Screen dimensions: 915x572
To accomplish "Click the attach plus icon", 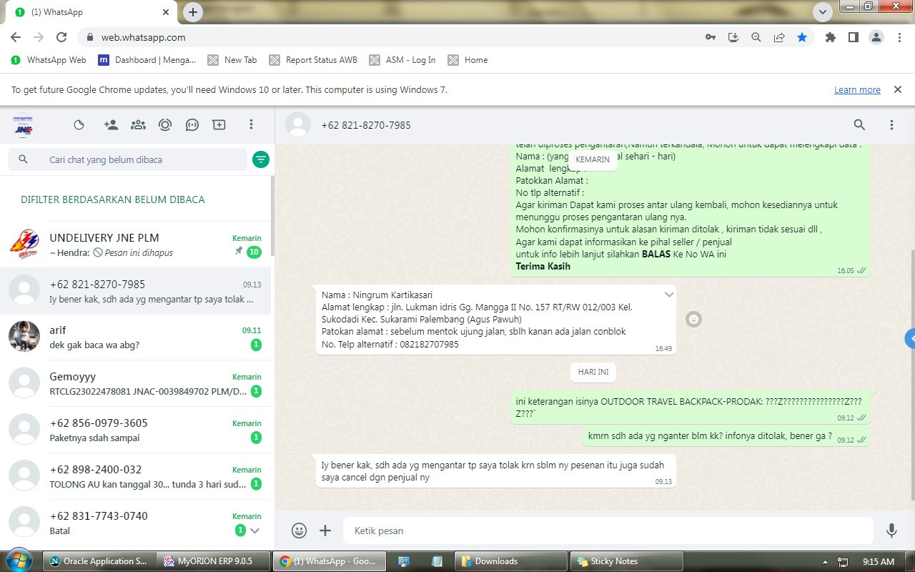I will (325, 531).
